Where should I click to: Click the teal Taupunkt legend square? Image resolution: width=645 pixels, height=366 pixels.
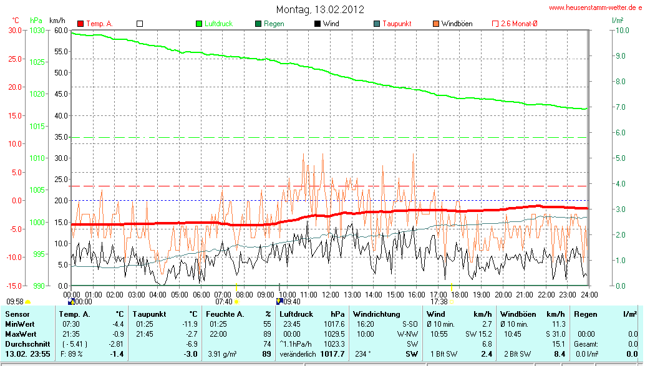pos(376,24)
